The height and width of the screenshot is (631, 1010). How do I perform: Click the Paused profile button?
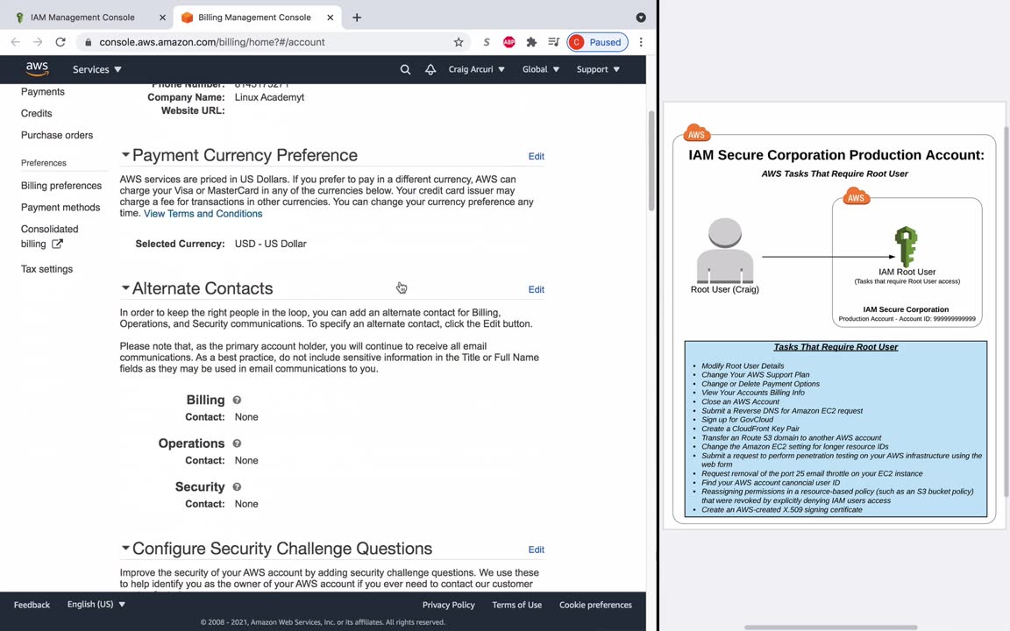tap(597, 42)
